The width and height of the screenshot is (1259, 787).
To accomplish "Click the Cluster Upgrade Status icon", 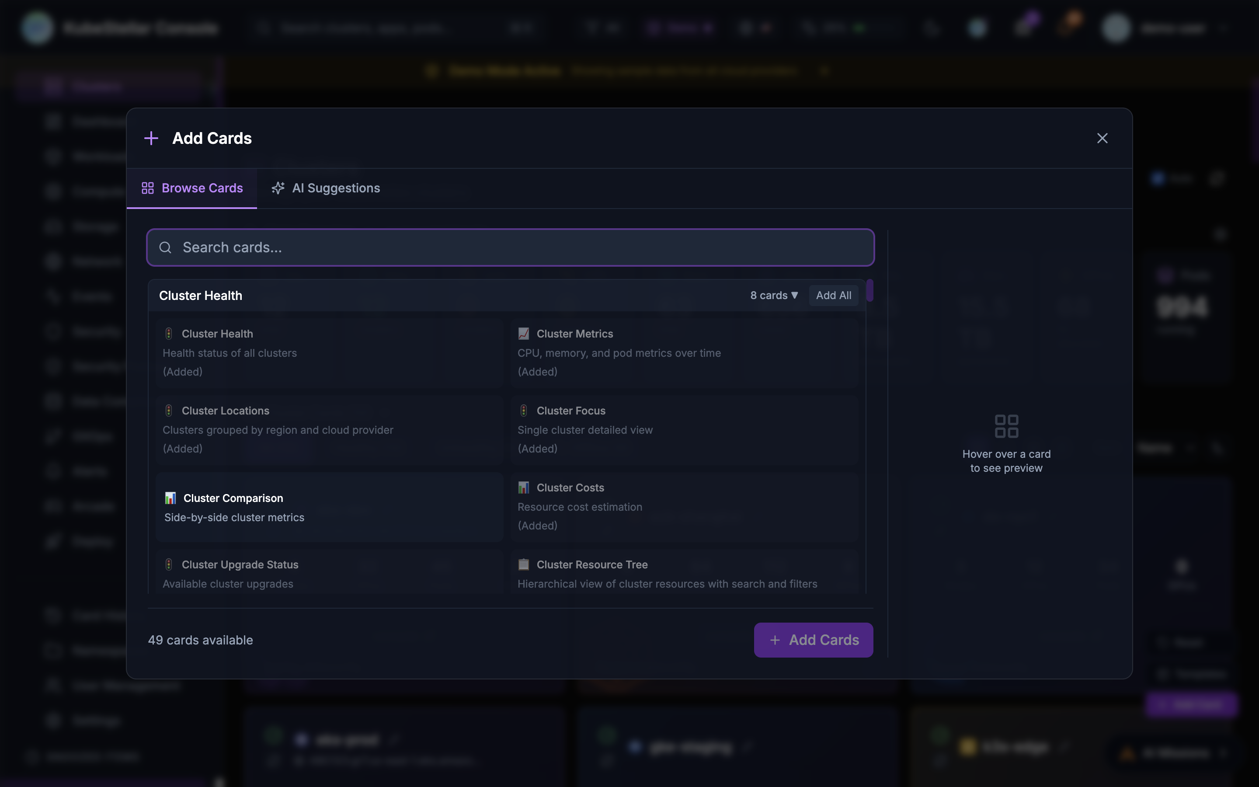I will click(169, 565).
